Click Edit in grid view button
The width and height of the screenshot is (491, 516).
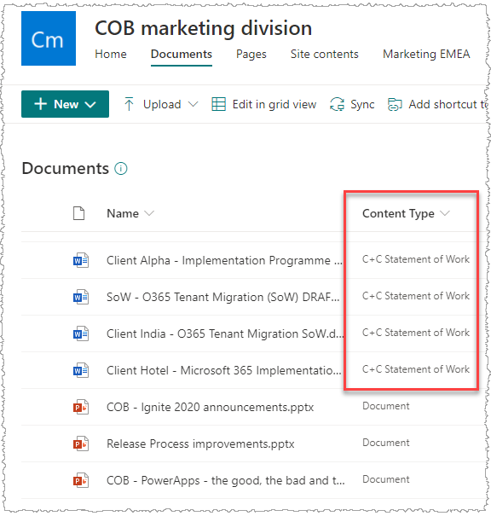(x=264, y=104)
